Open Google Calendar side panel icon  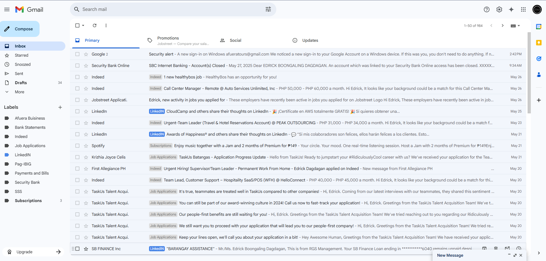tap(539, 27)
